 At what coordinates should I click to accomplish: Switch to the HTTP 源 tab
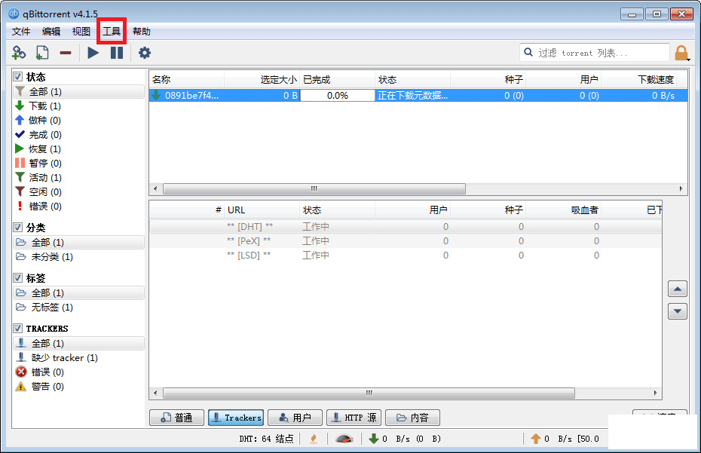coord(354,418)
